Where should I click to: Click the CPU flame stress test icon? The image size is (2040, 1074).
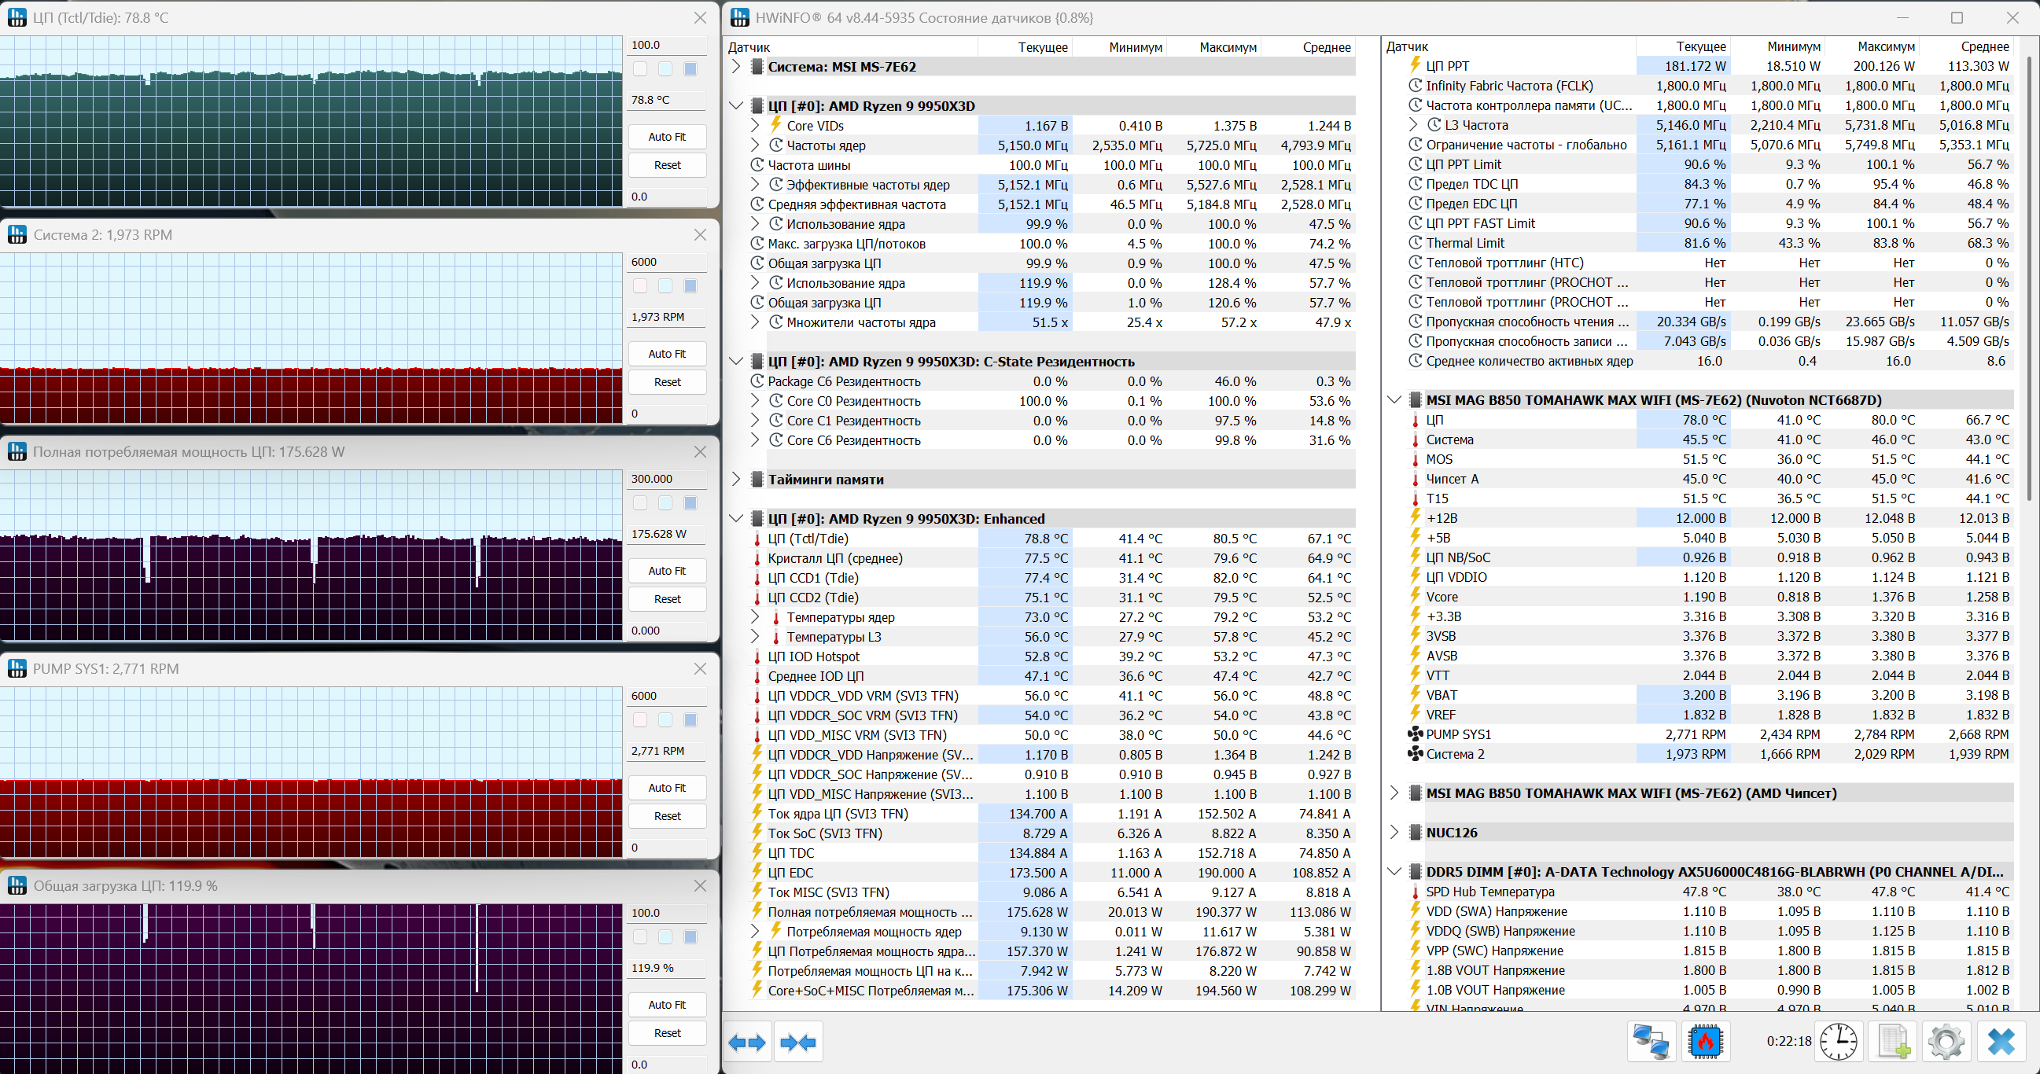pyautogui.click(x=1706, y=1042)
